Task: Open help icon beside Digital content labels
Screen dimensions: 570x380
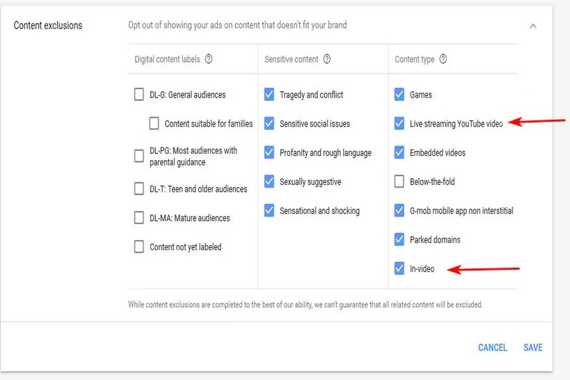Action: (209, 60)
